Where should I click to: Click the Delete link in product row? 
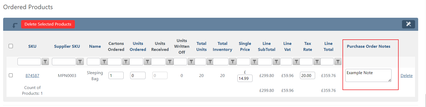[407, 76]
